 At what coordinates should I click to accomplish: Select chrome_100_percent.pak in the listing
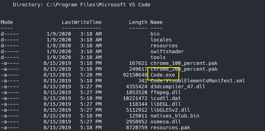pos(184,63)
